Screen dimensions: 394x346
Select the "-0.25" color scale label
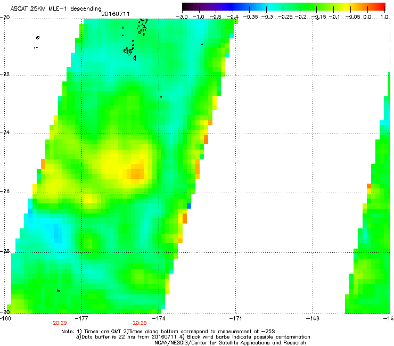point(285,17)
